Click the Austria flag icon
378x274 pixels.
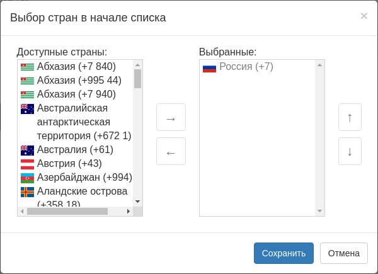tap(27, 164)
